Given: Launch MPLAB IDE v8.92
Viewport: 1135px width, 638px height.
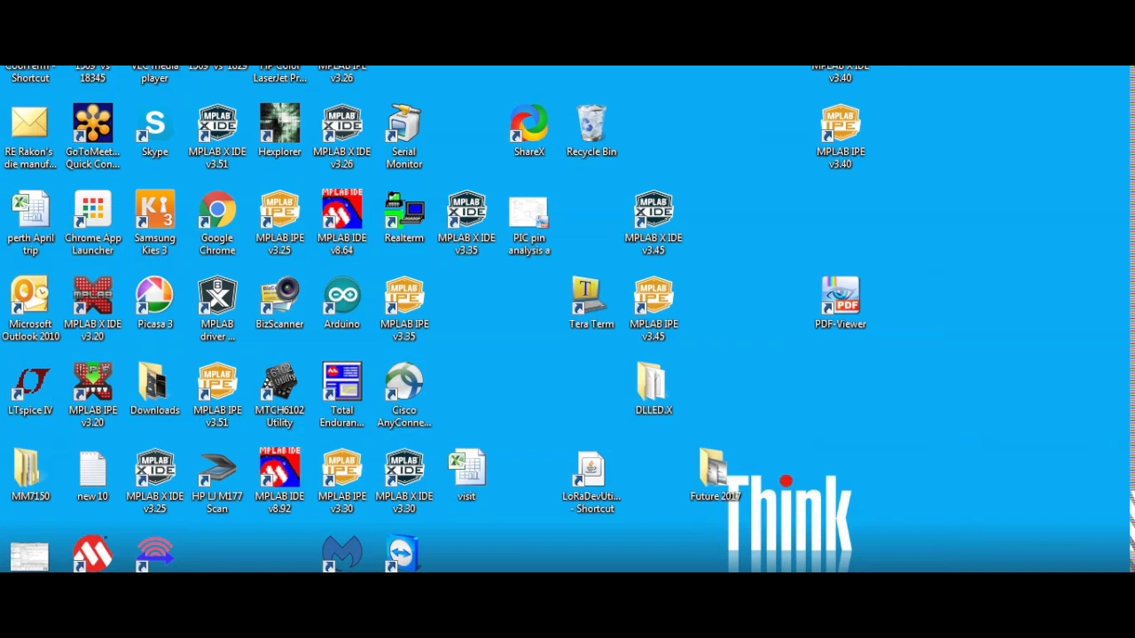Looking at the screenshot, I should coord(279,481).
